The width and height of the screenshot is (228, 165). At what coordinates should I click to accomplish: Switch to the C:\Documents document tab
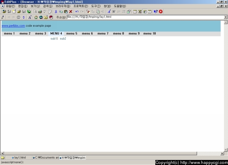click(x=46, y=157)
